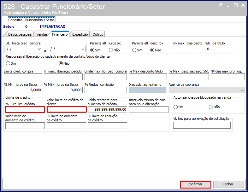Viewport: 248px width, 192px height.
Task: Click the % limite de redução de crédito field
Action: pos(107,125)
